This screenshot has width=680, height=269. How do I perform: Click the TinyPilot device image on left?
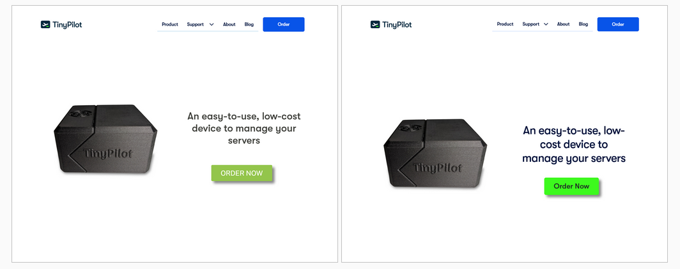pyautogui.click(x=105, y=139)
